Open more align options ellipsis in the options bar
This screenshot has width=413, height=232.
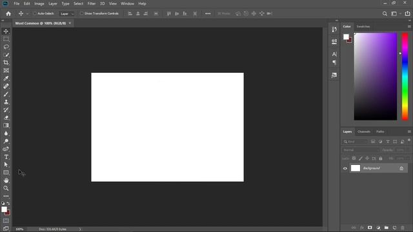pos(208,14)
